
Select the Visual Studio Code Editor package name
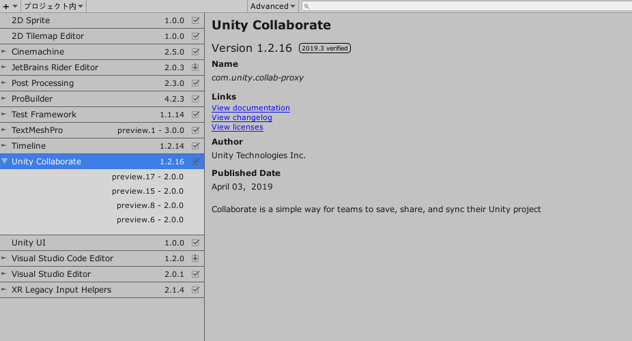point(62,258)
